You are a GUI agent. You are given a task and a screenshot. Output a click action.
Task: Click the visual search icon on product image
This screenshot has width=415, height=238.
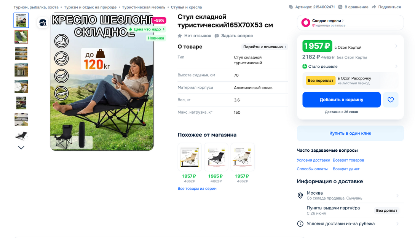43,23
